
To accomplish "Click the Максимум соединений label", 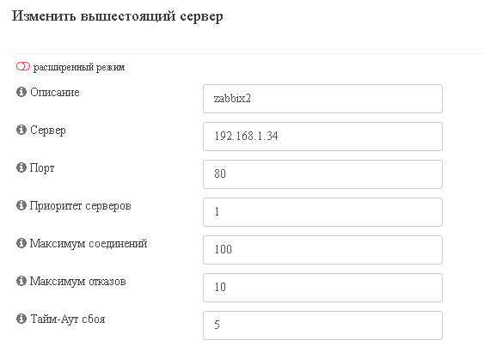I will pos(89,244).
